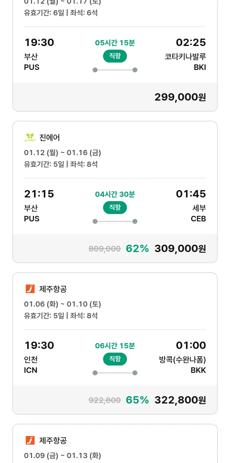
Task: Tap the 직항 badge on Bangkok flight
Action: [115, 359]
